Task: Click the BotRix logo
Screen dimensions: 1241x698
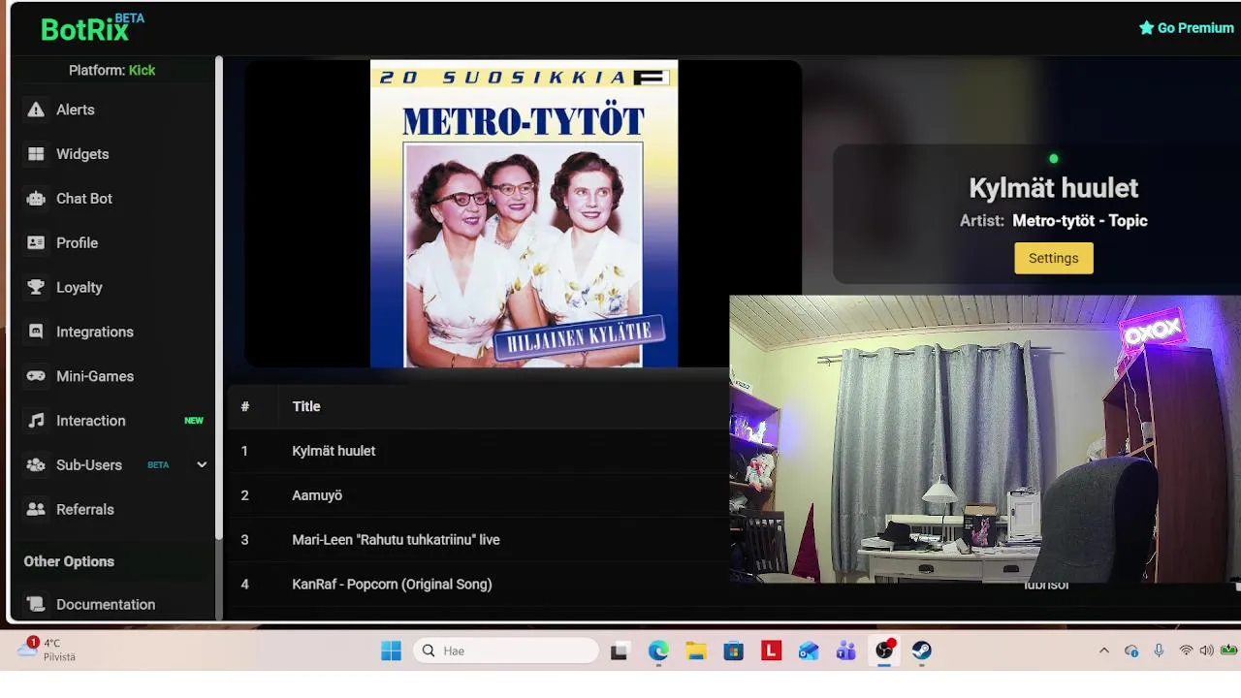Action: coord(92,29)
